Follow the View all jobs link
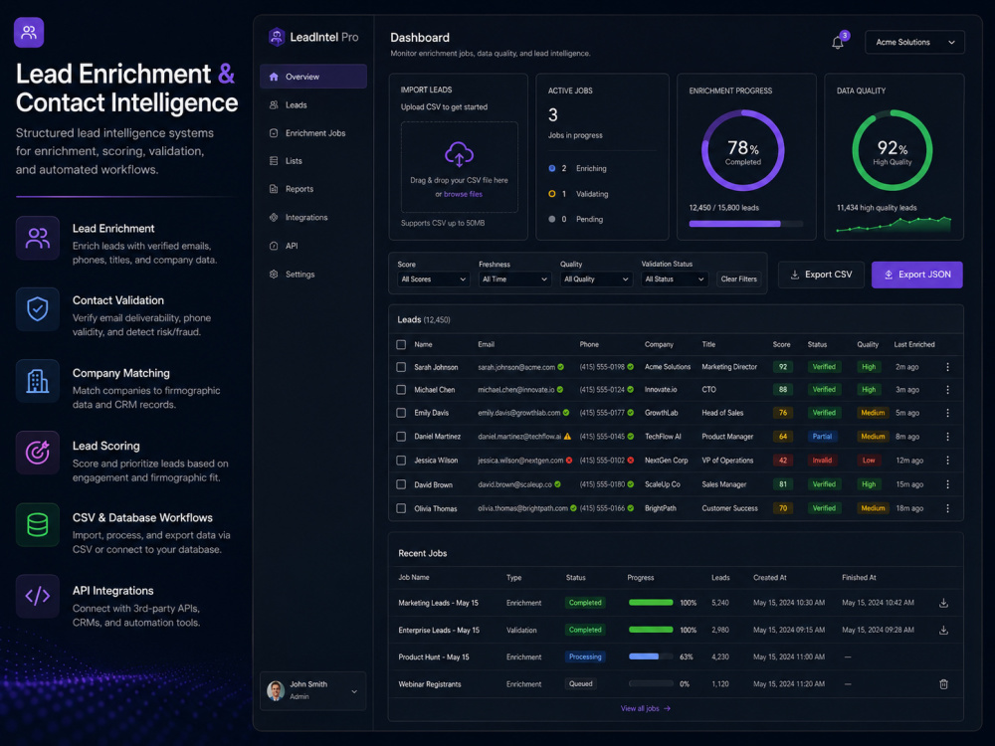The width and height of the screenshot is (995, 746). [x=646, y=708]
